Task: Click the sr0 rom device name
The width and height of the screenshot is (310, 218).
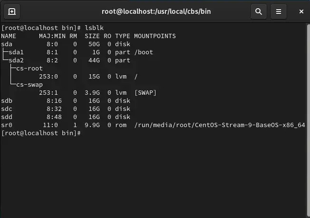Action: 7,125
